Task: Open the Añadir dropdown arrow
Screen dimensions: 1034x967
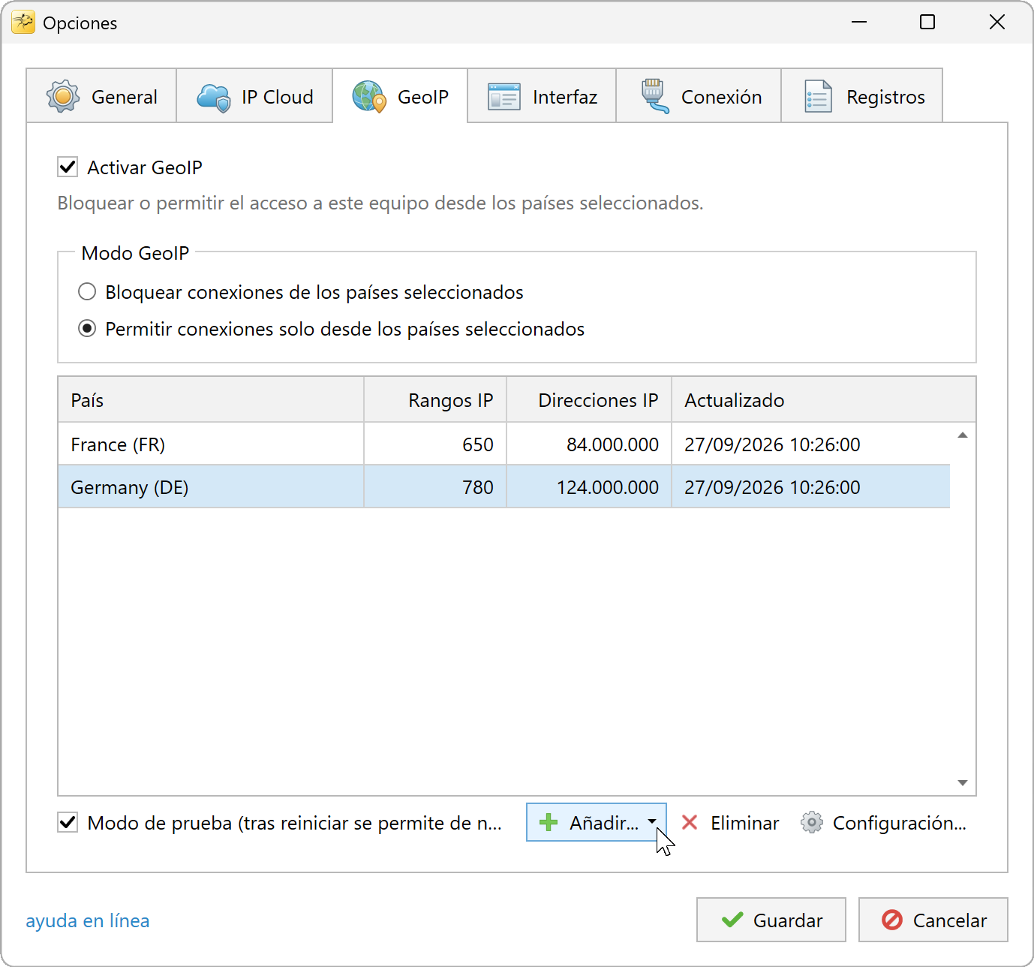Action: click(652, 822)
